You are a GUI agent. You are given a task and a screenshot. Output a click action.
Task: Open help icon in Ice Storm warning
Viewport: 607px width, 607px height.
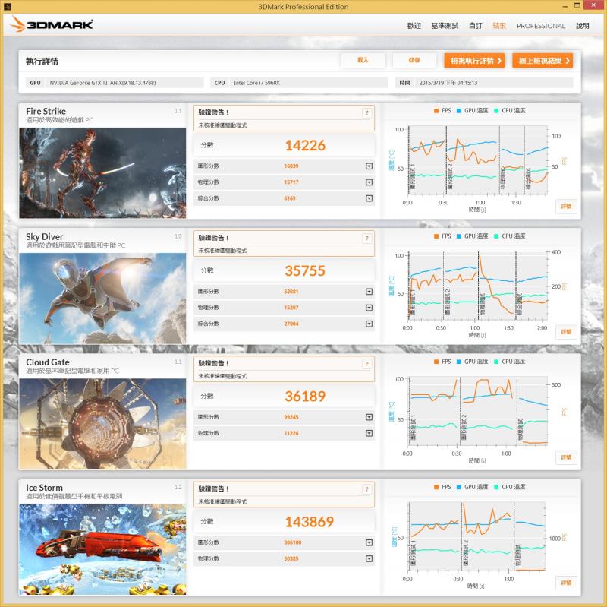[367, 489]
